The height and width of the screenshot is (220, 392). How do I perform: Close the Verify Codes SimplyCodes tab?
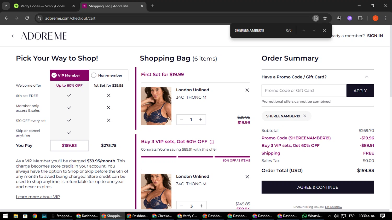[x=73, y=6]
